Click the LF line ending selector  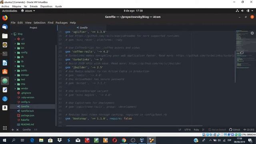(180, 130)
